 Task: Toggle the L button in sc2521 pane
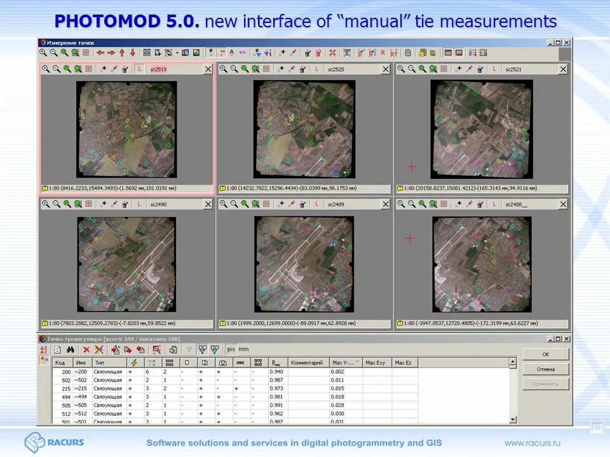point(494,69)
